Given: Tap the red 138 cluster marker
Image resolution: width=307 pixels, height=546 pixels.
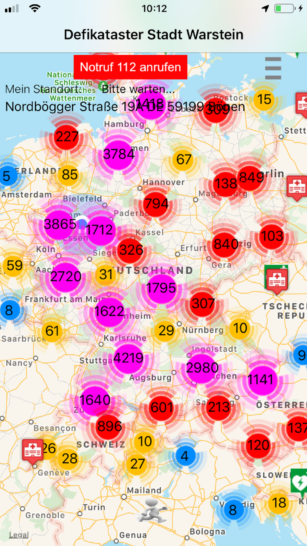Looking at the screenshot, I should point(226,184).
